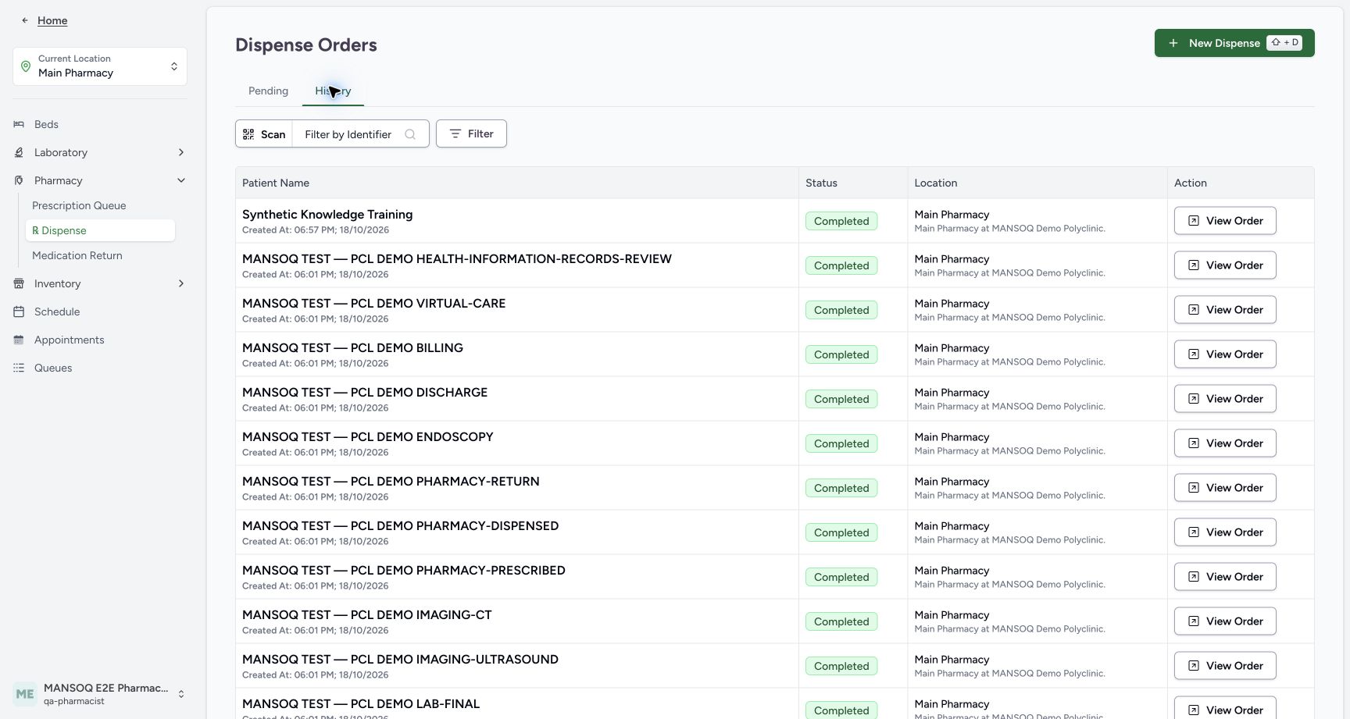Click the Queues list icon

tap(19, 368)
